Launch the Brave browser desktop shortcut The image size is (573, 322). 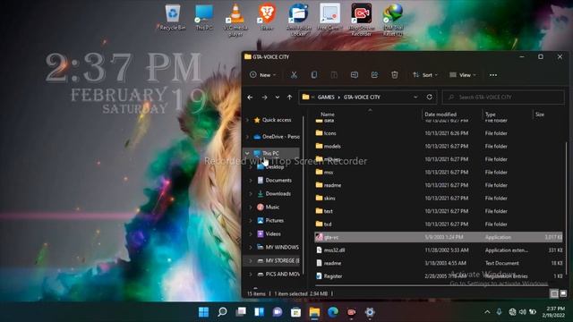(267, 17)
